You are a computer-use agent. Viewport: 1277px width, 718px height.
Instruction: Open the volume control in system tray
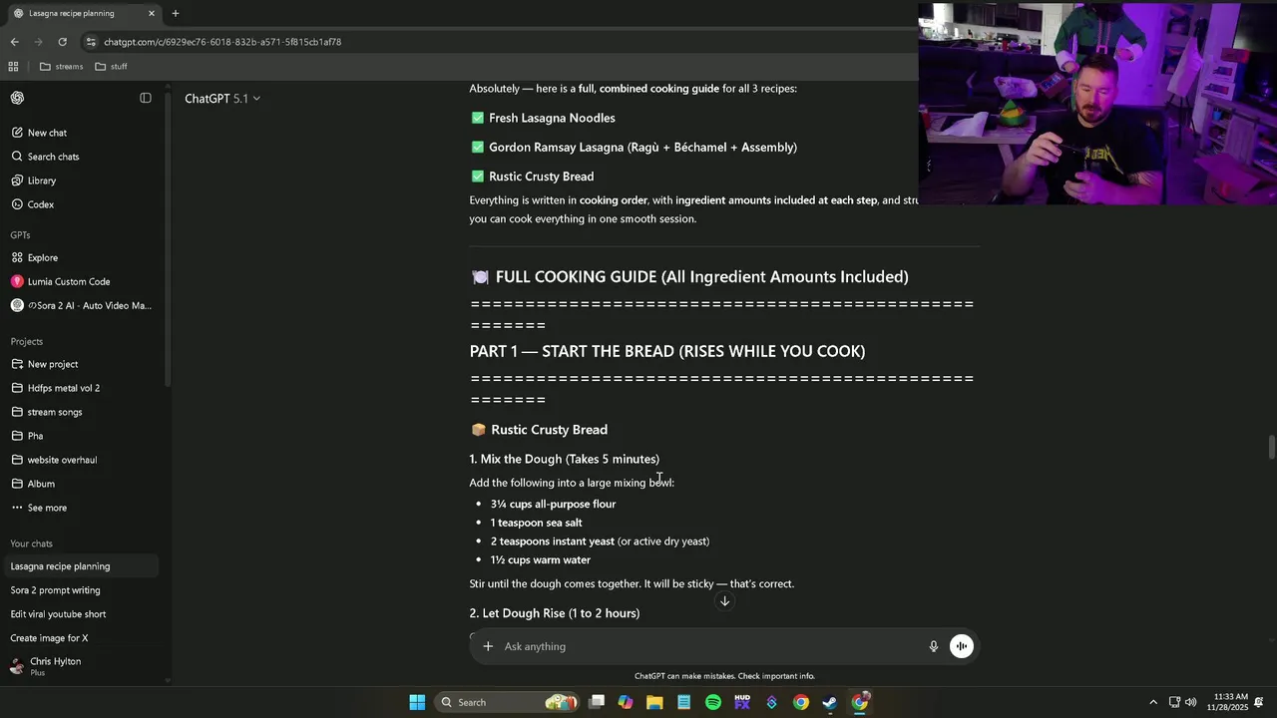(1190, 702)
